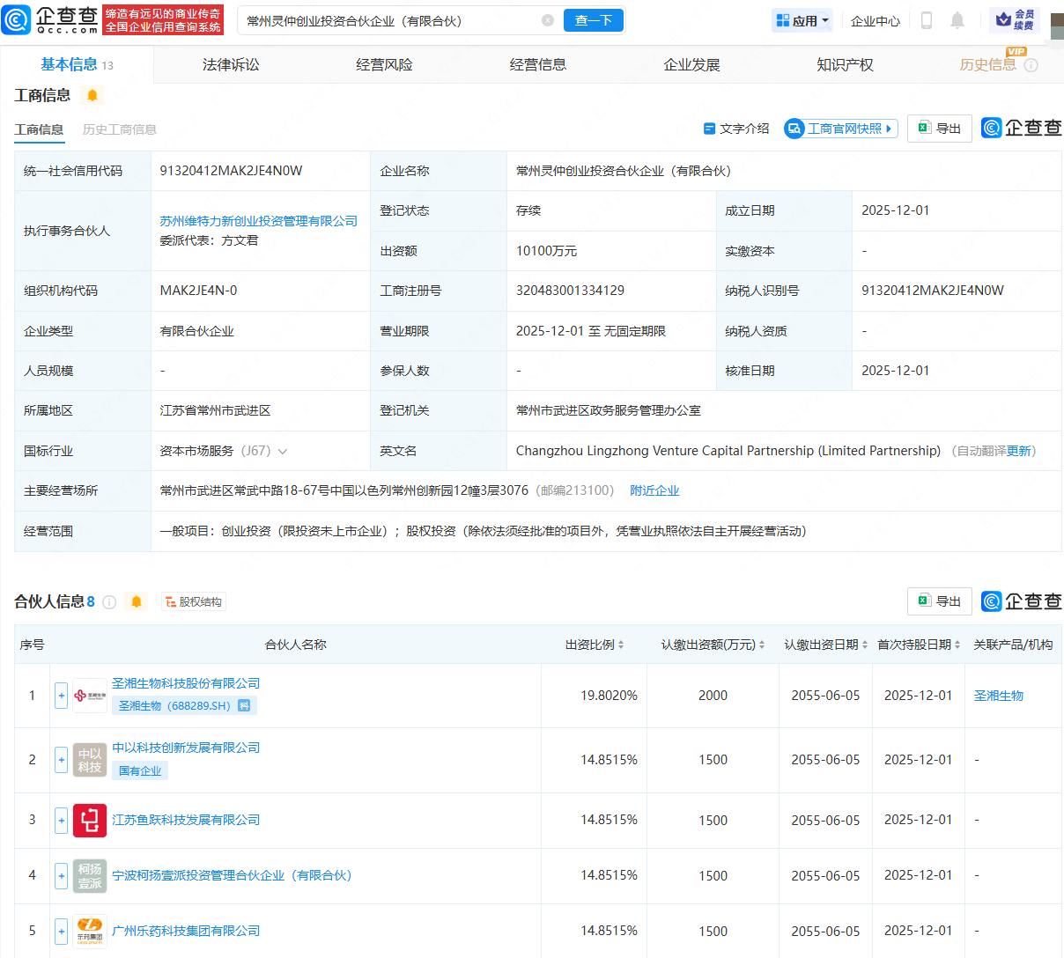
Task: Clear the search box text
Action: click(x=548, y=20)
